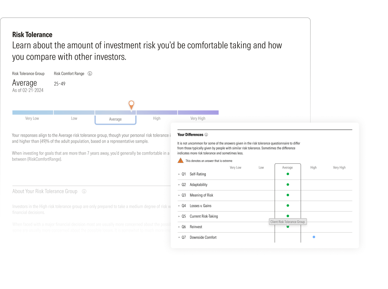Expand the Q5 Current Risk-Taking row
Screen dimensions: 388x289
point(179,217)
